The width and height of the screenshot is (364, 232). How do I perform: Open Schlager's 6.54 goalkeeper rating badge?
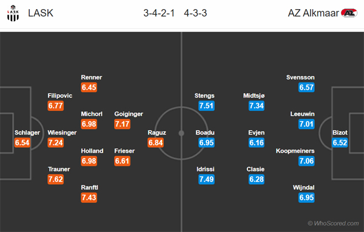coord(22,142)
